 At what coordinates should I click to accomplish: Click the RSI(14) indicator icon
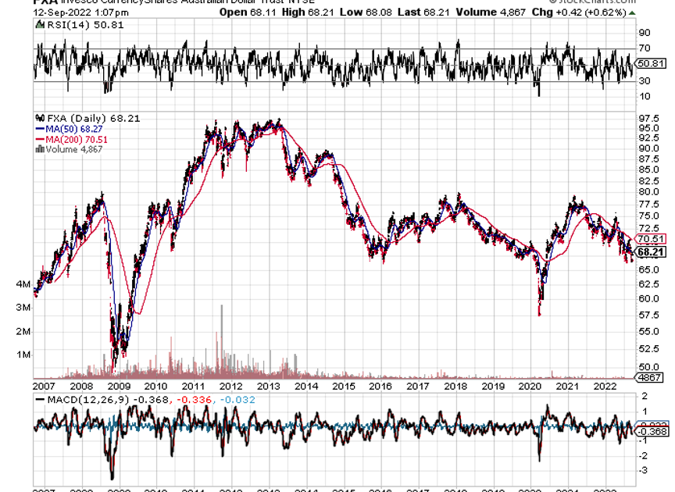coord(40,26)
